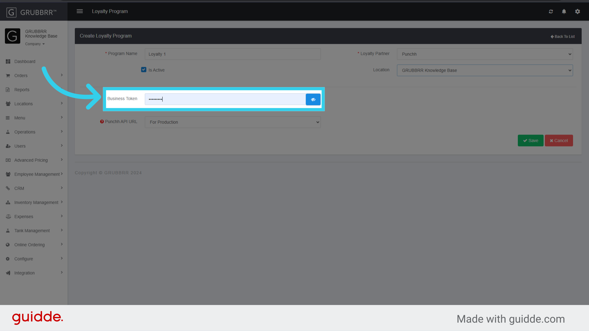Save the loyalty program
The height and width of the screenshot is (331, 589).
(x=530, y=141)
